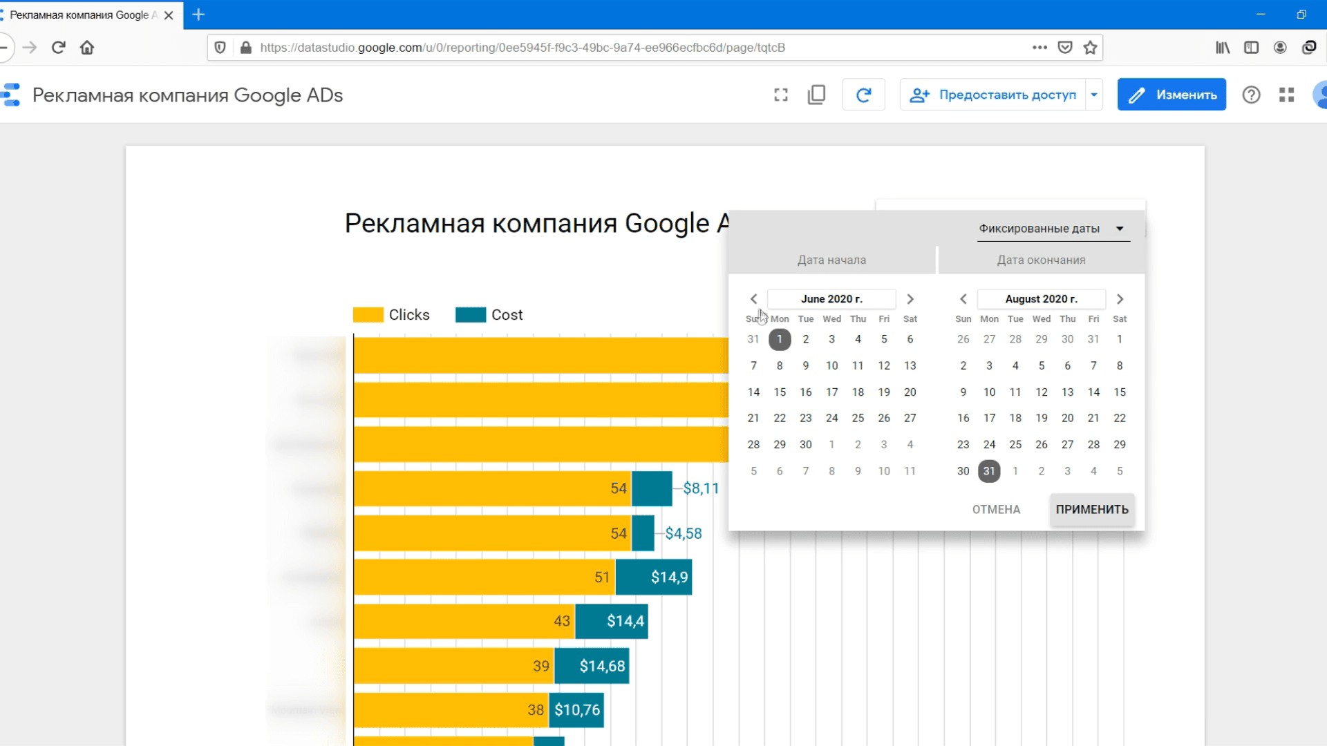
Task: Open the help menu
Action: point(1251,95)
